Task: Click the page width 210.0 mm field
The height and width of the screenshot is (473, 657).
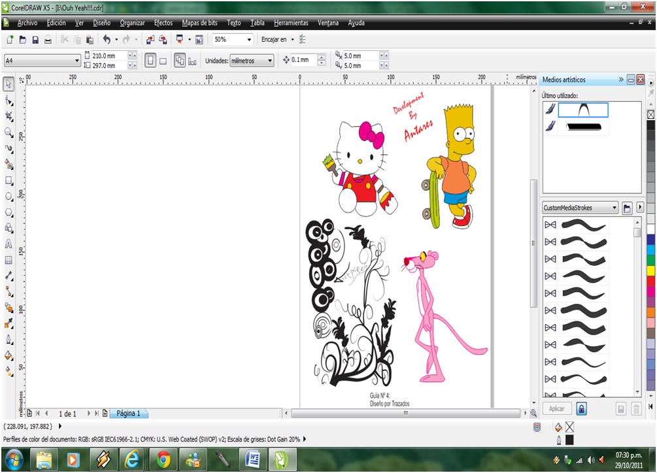Action: 109,56
